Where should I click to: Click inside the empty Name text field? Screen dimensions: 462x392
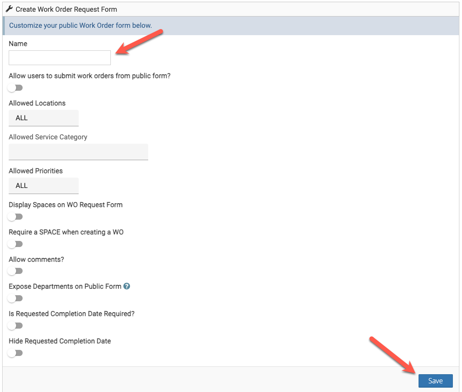click(x=60, y=57)
